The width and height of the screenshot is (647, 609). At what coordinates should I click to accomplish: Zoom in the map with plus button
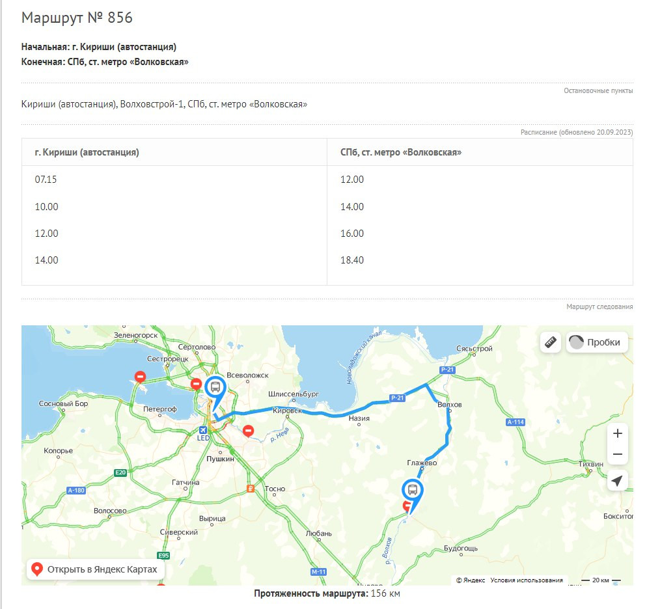click(x=617, y=433)
